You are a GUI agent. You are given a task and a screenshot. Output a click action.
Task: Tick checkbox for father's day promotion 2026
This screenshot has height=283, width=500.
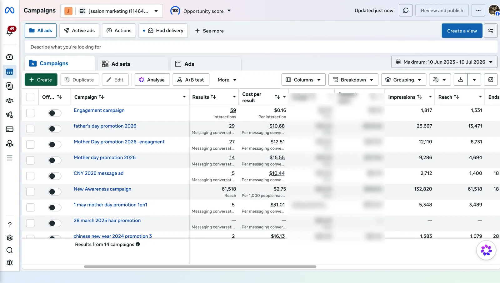point(30,129)
